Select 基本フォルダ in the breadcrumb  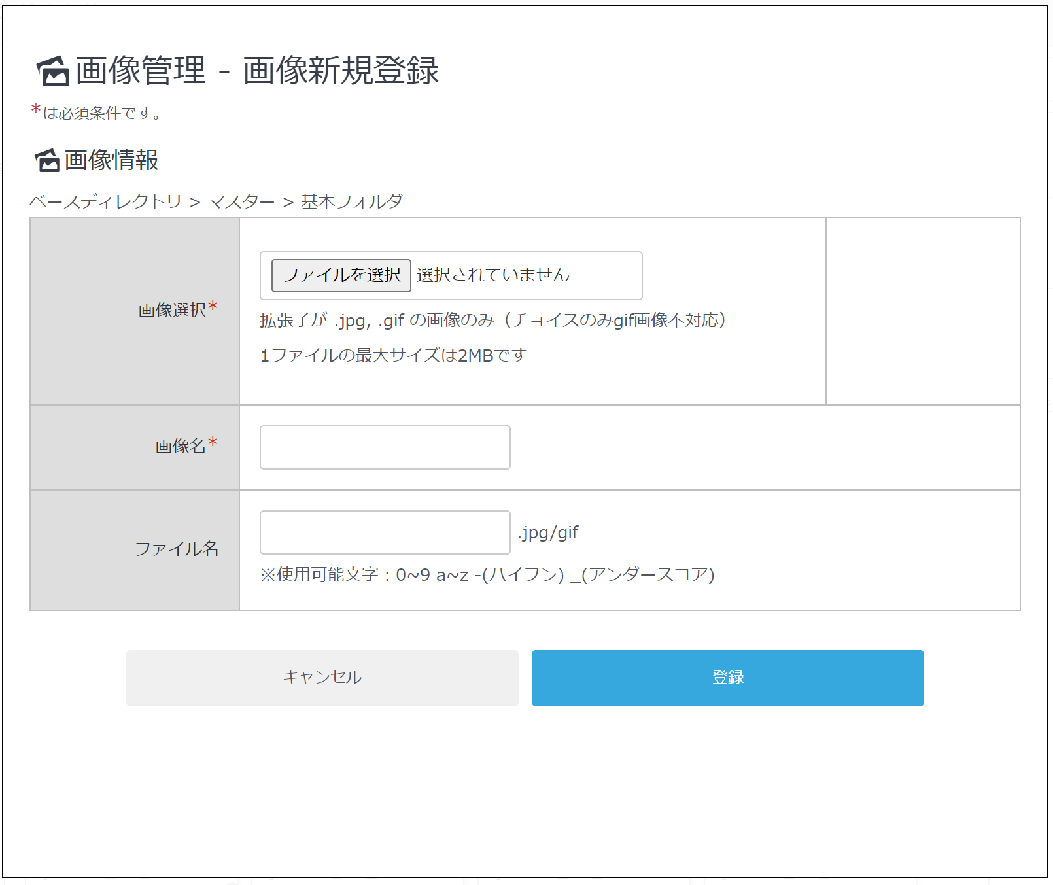[x=352, y=201]
